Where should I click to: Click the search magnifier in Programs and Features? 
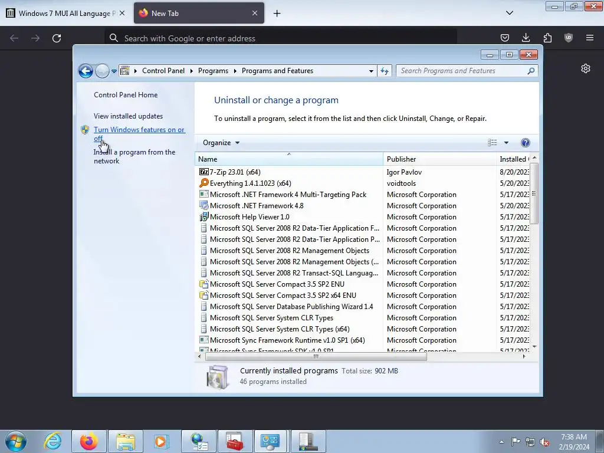[x=531, y=71]
